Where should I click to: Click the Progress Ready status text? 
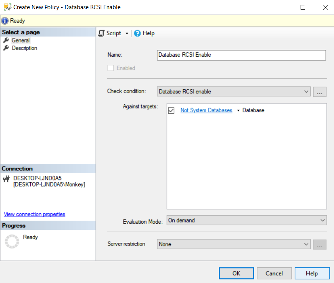coord(30,237)
